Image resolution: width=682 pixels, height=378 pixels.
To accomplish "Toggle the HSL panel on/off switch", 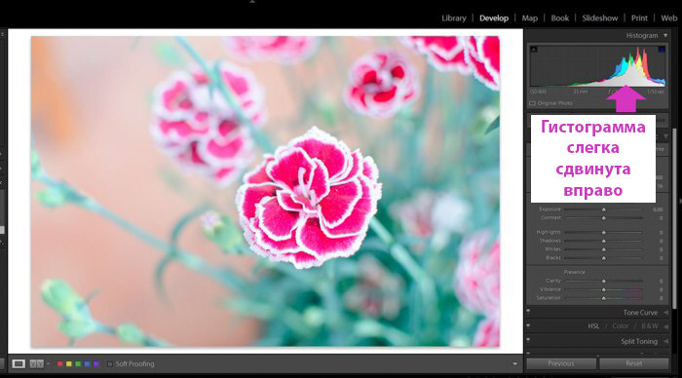I will click(x=528, y=325).
